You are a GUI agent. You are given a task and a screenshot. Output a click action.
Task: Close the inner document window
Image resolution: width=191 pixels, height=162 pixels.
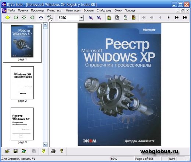(187, 11)
